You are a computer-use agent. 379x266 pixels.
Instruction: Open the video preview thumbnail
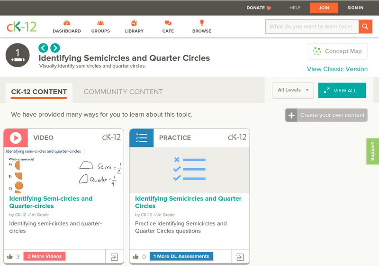[64, 170]
